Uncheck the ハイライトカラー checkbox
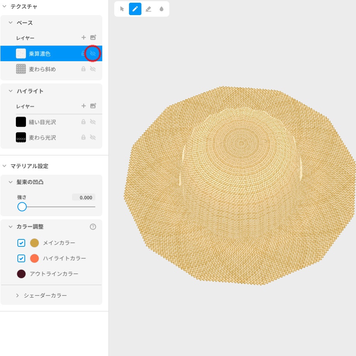Screen dimensions: 356x356 (21, 258)
